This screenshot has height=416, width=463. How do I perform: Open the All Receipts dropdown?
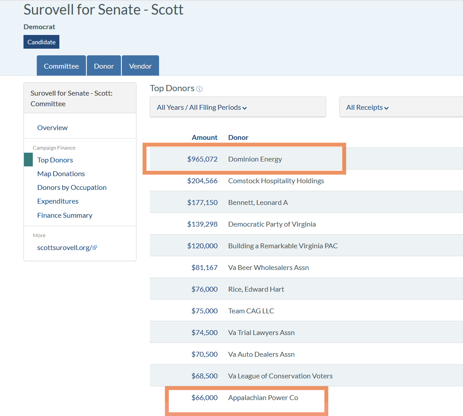coord(401,107)
